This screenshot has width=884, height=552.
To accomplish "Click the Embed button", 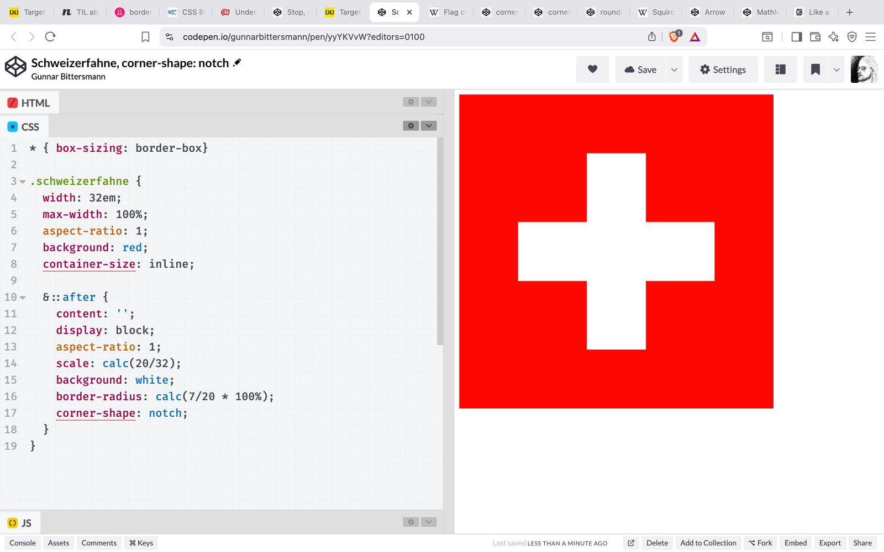I will point(796,543).
